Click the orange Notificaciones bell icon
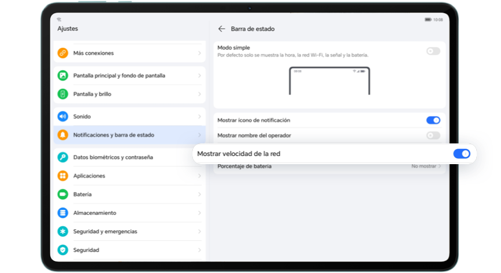501x273 pixels. 63,135
